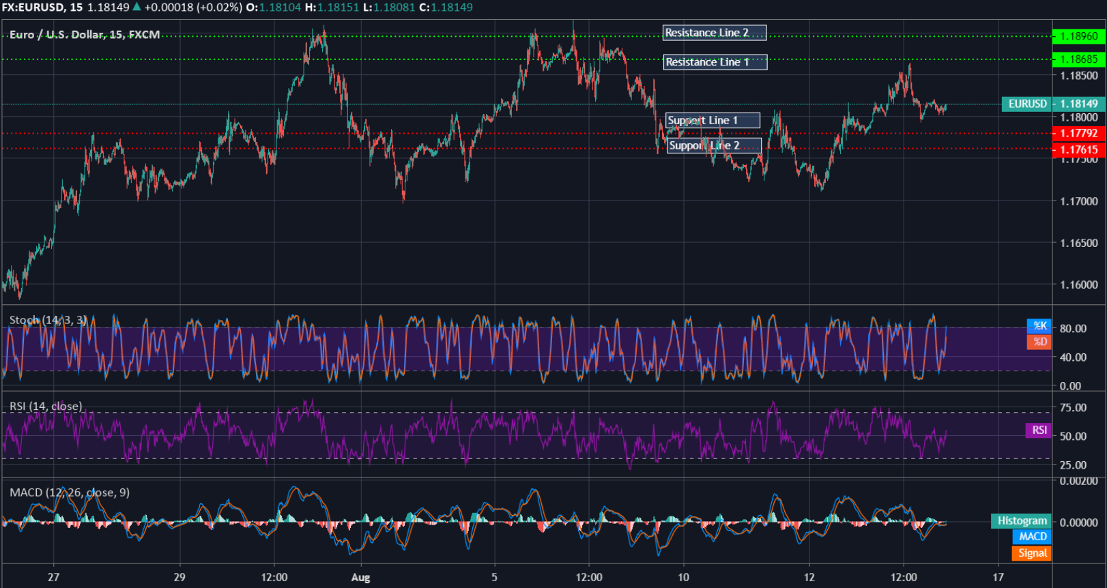The width and height of the screenshot is (1107, 588).
Task: Click the 17 date on time axis
Action: tap(998, 577)
